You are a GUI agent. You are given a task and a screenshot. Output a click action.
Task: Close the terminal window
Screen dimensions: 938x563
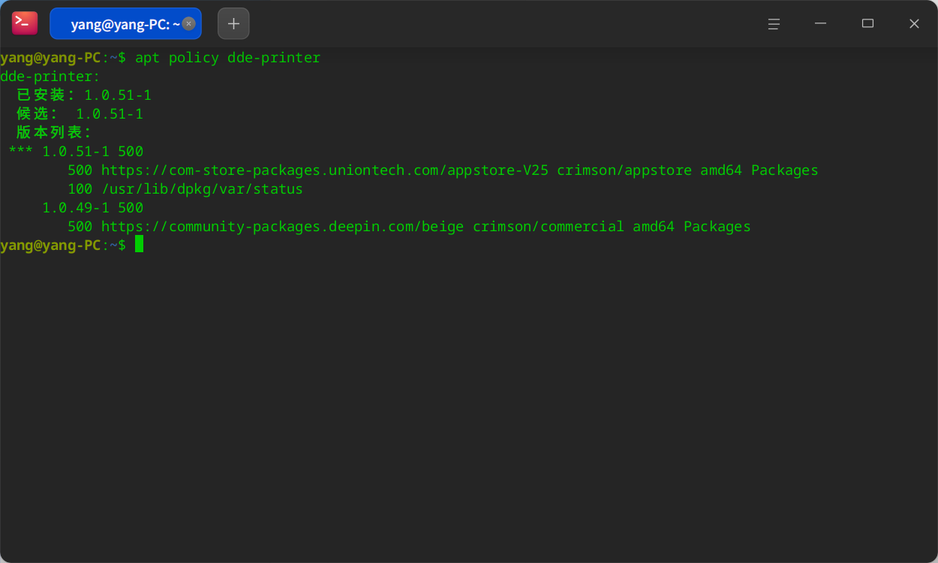coord(914,23)
